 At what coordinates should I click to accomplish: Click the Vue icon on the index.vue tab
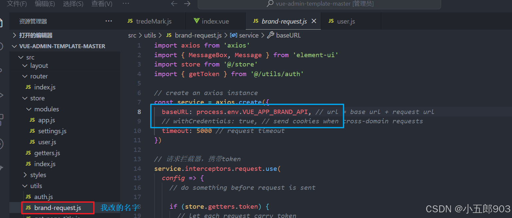click(x=196, y=21)
